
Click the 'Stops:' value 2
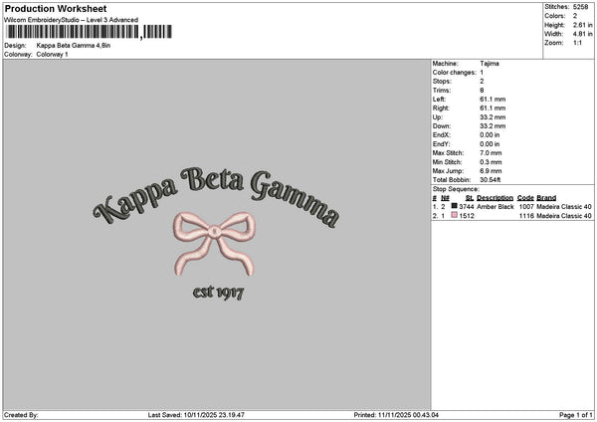point(482,82)
